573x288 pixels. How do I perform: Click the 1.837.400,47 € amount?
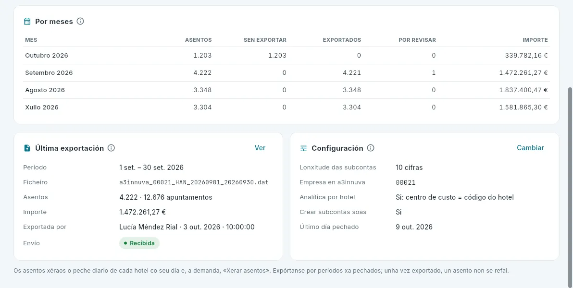click(523, 90)
